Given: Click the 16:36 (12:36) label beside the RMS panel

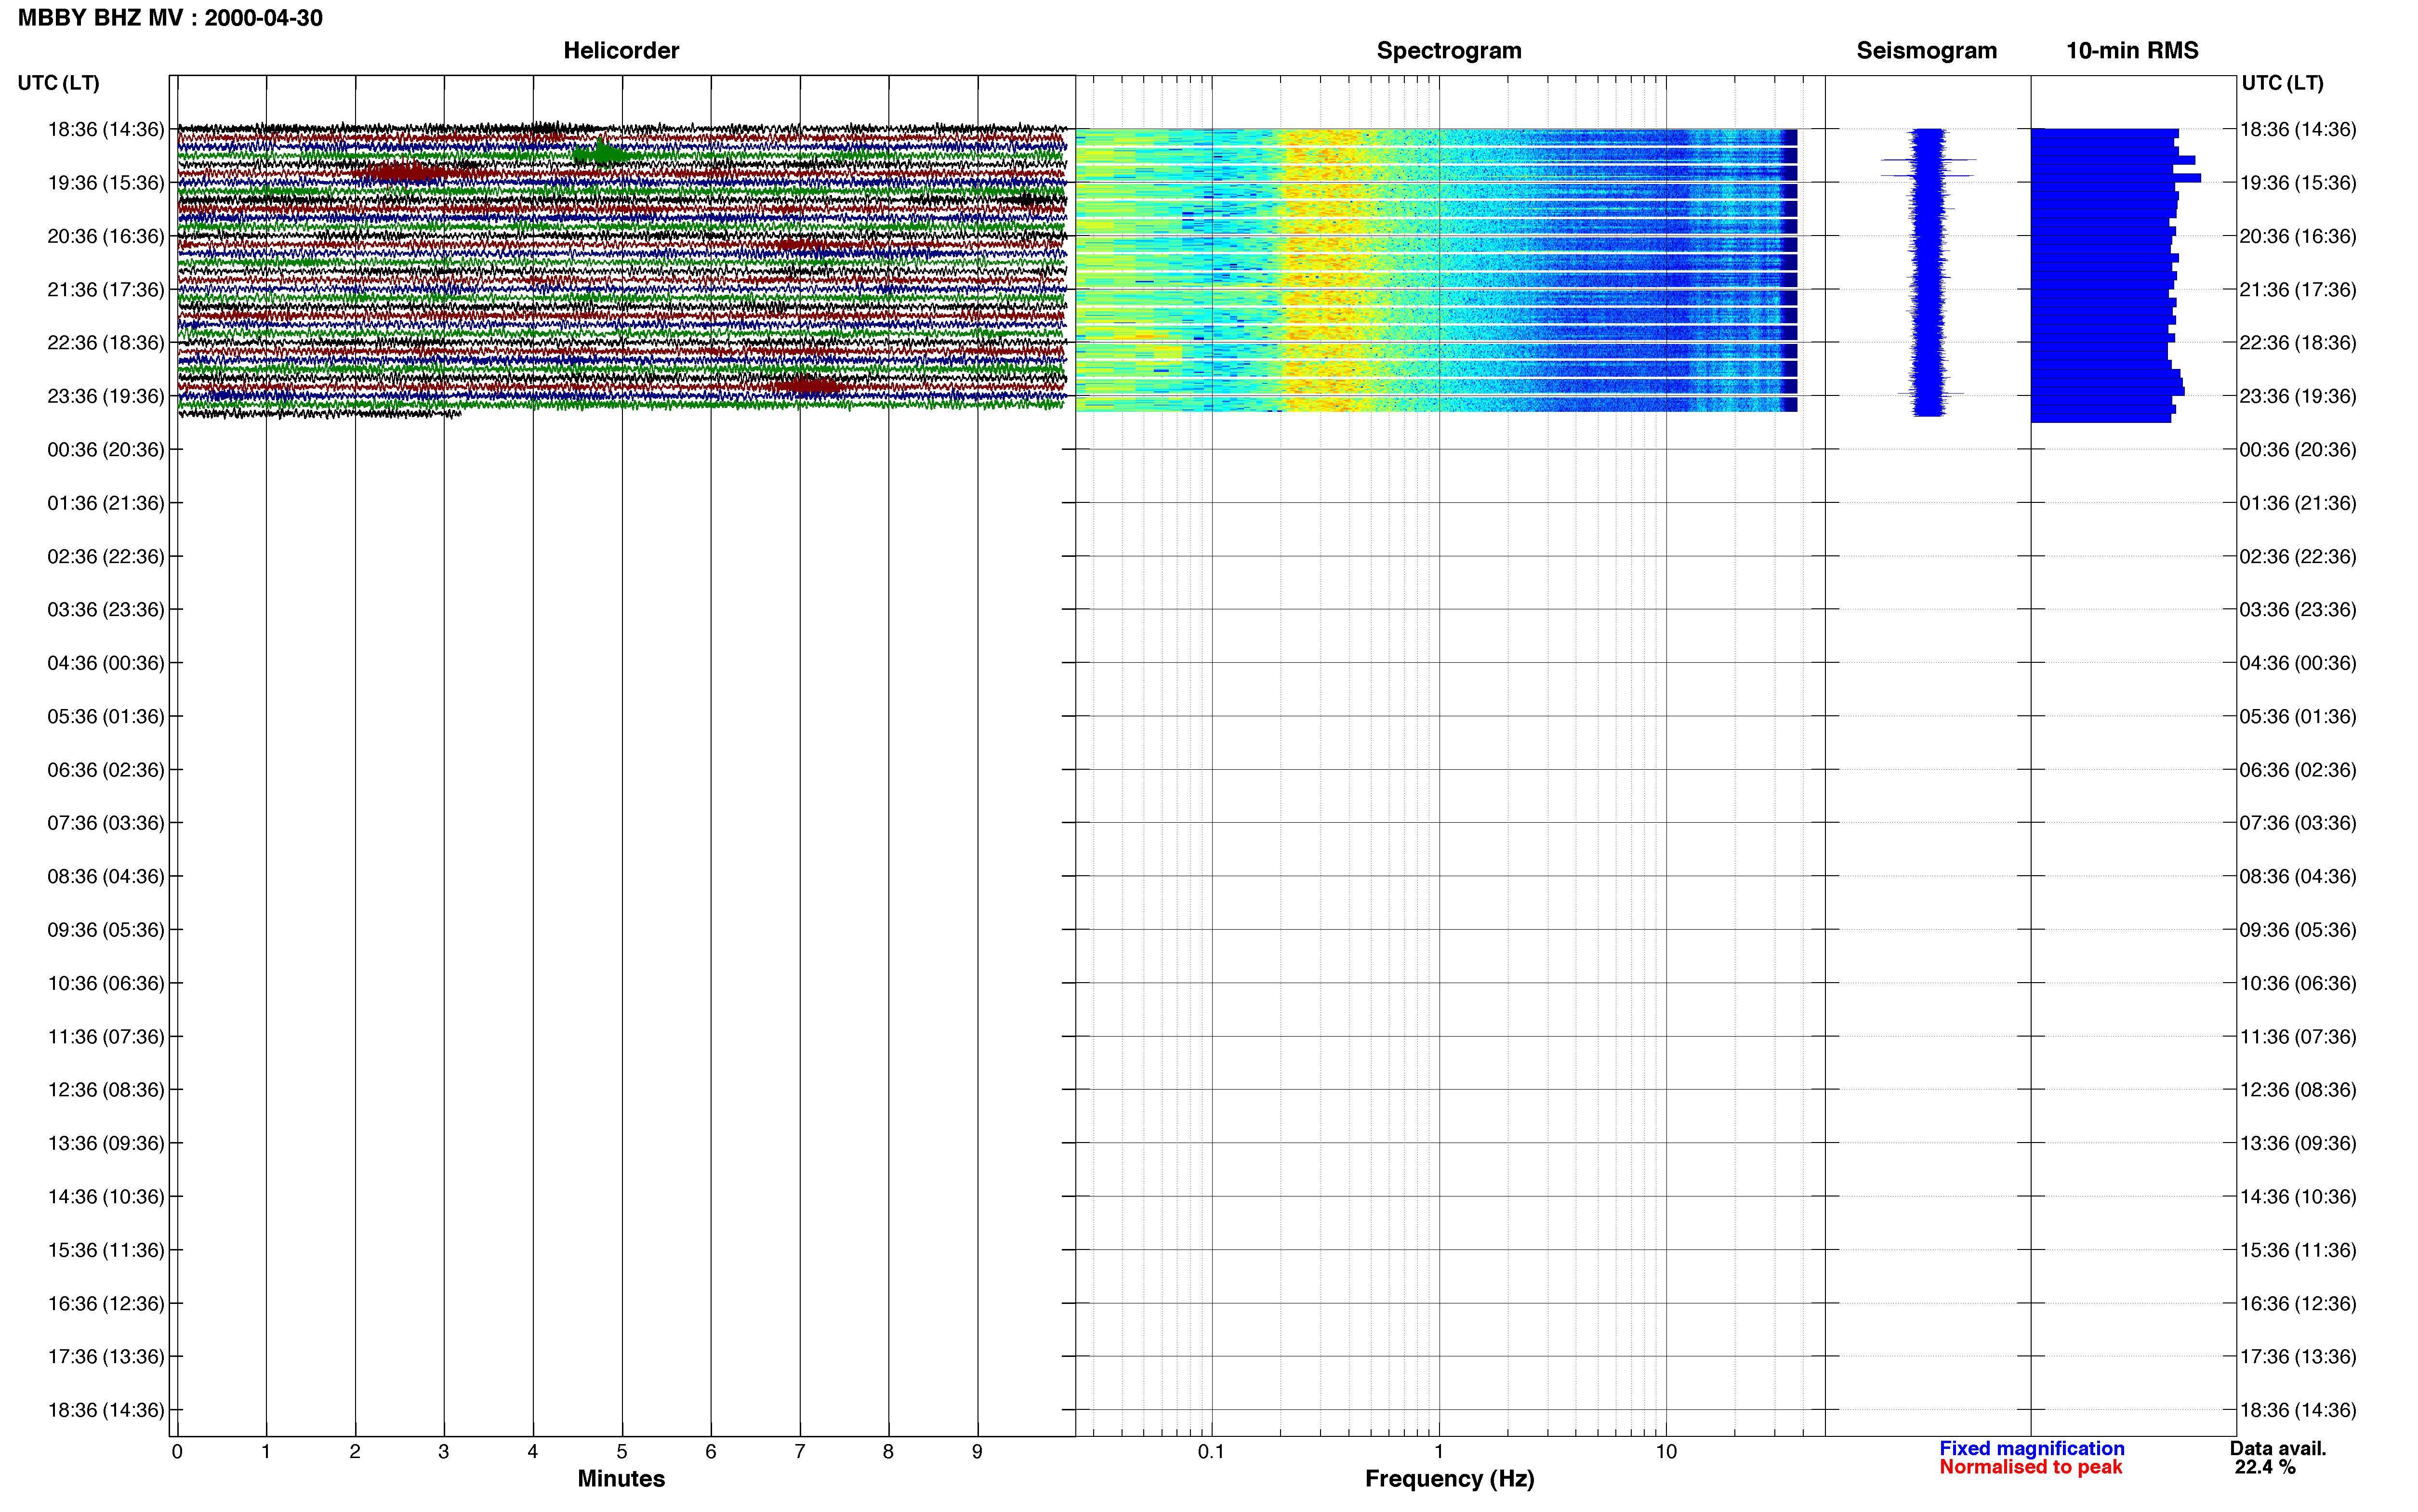Looking at the screenshot, I should click(2298, 1304).
